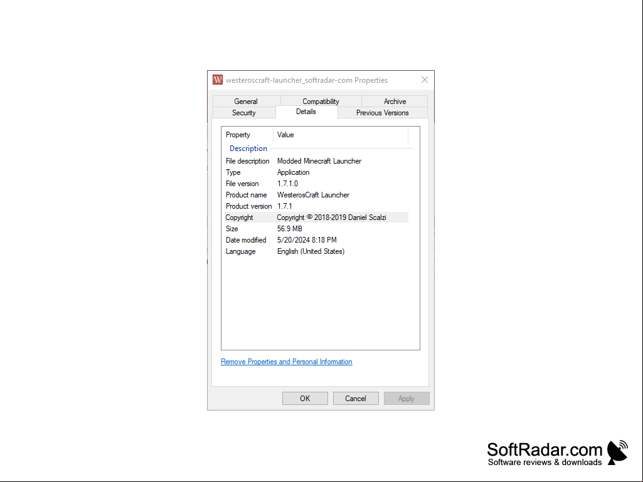Select the Copyright property label
This screenshot has height=482, width=643.
[239, 217]
